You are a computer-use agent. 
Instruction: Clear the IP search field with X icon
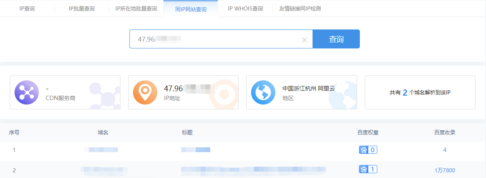tap(304, 40)
